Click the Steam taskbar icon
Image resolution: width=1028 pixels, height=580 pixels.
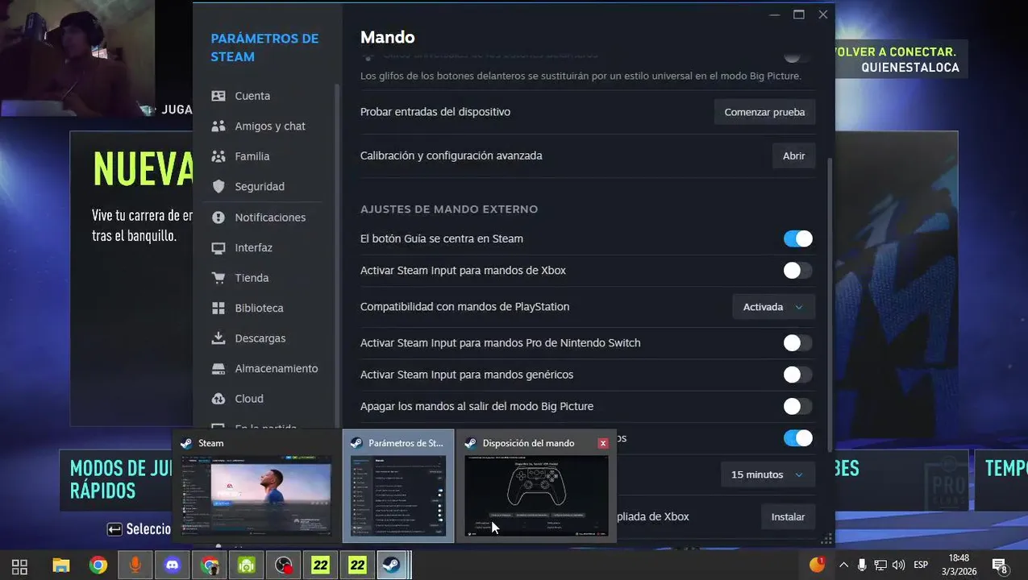coord(393,565)
